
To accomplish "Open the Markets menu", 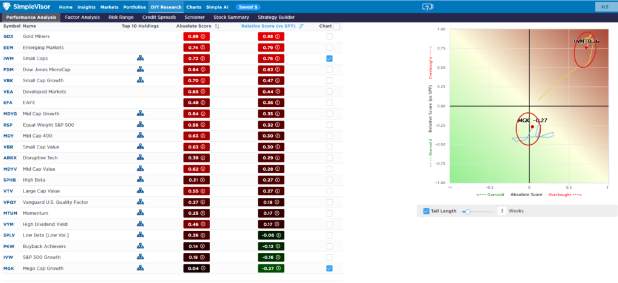I will point(110,7).
